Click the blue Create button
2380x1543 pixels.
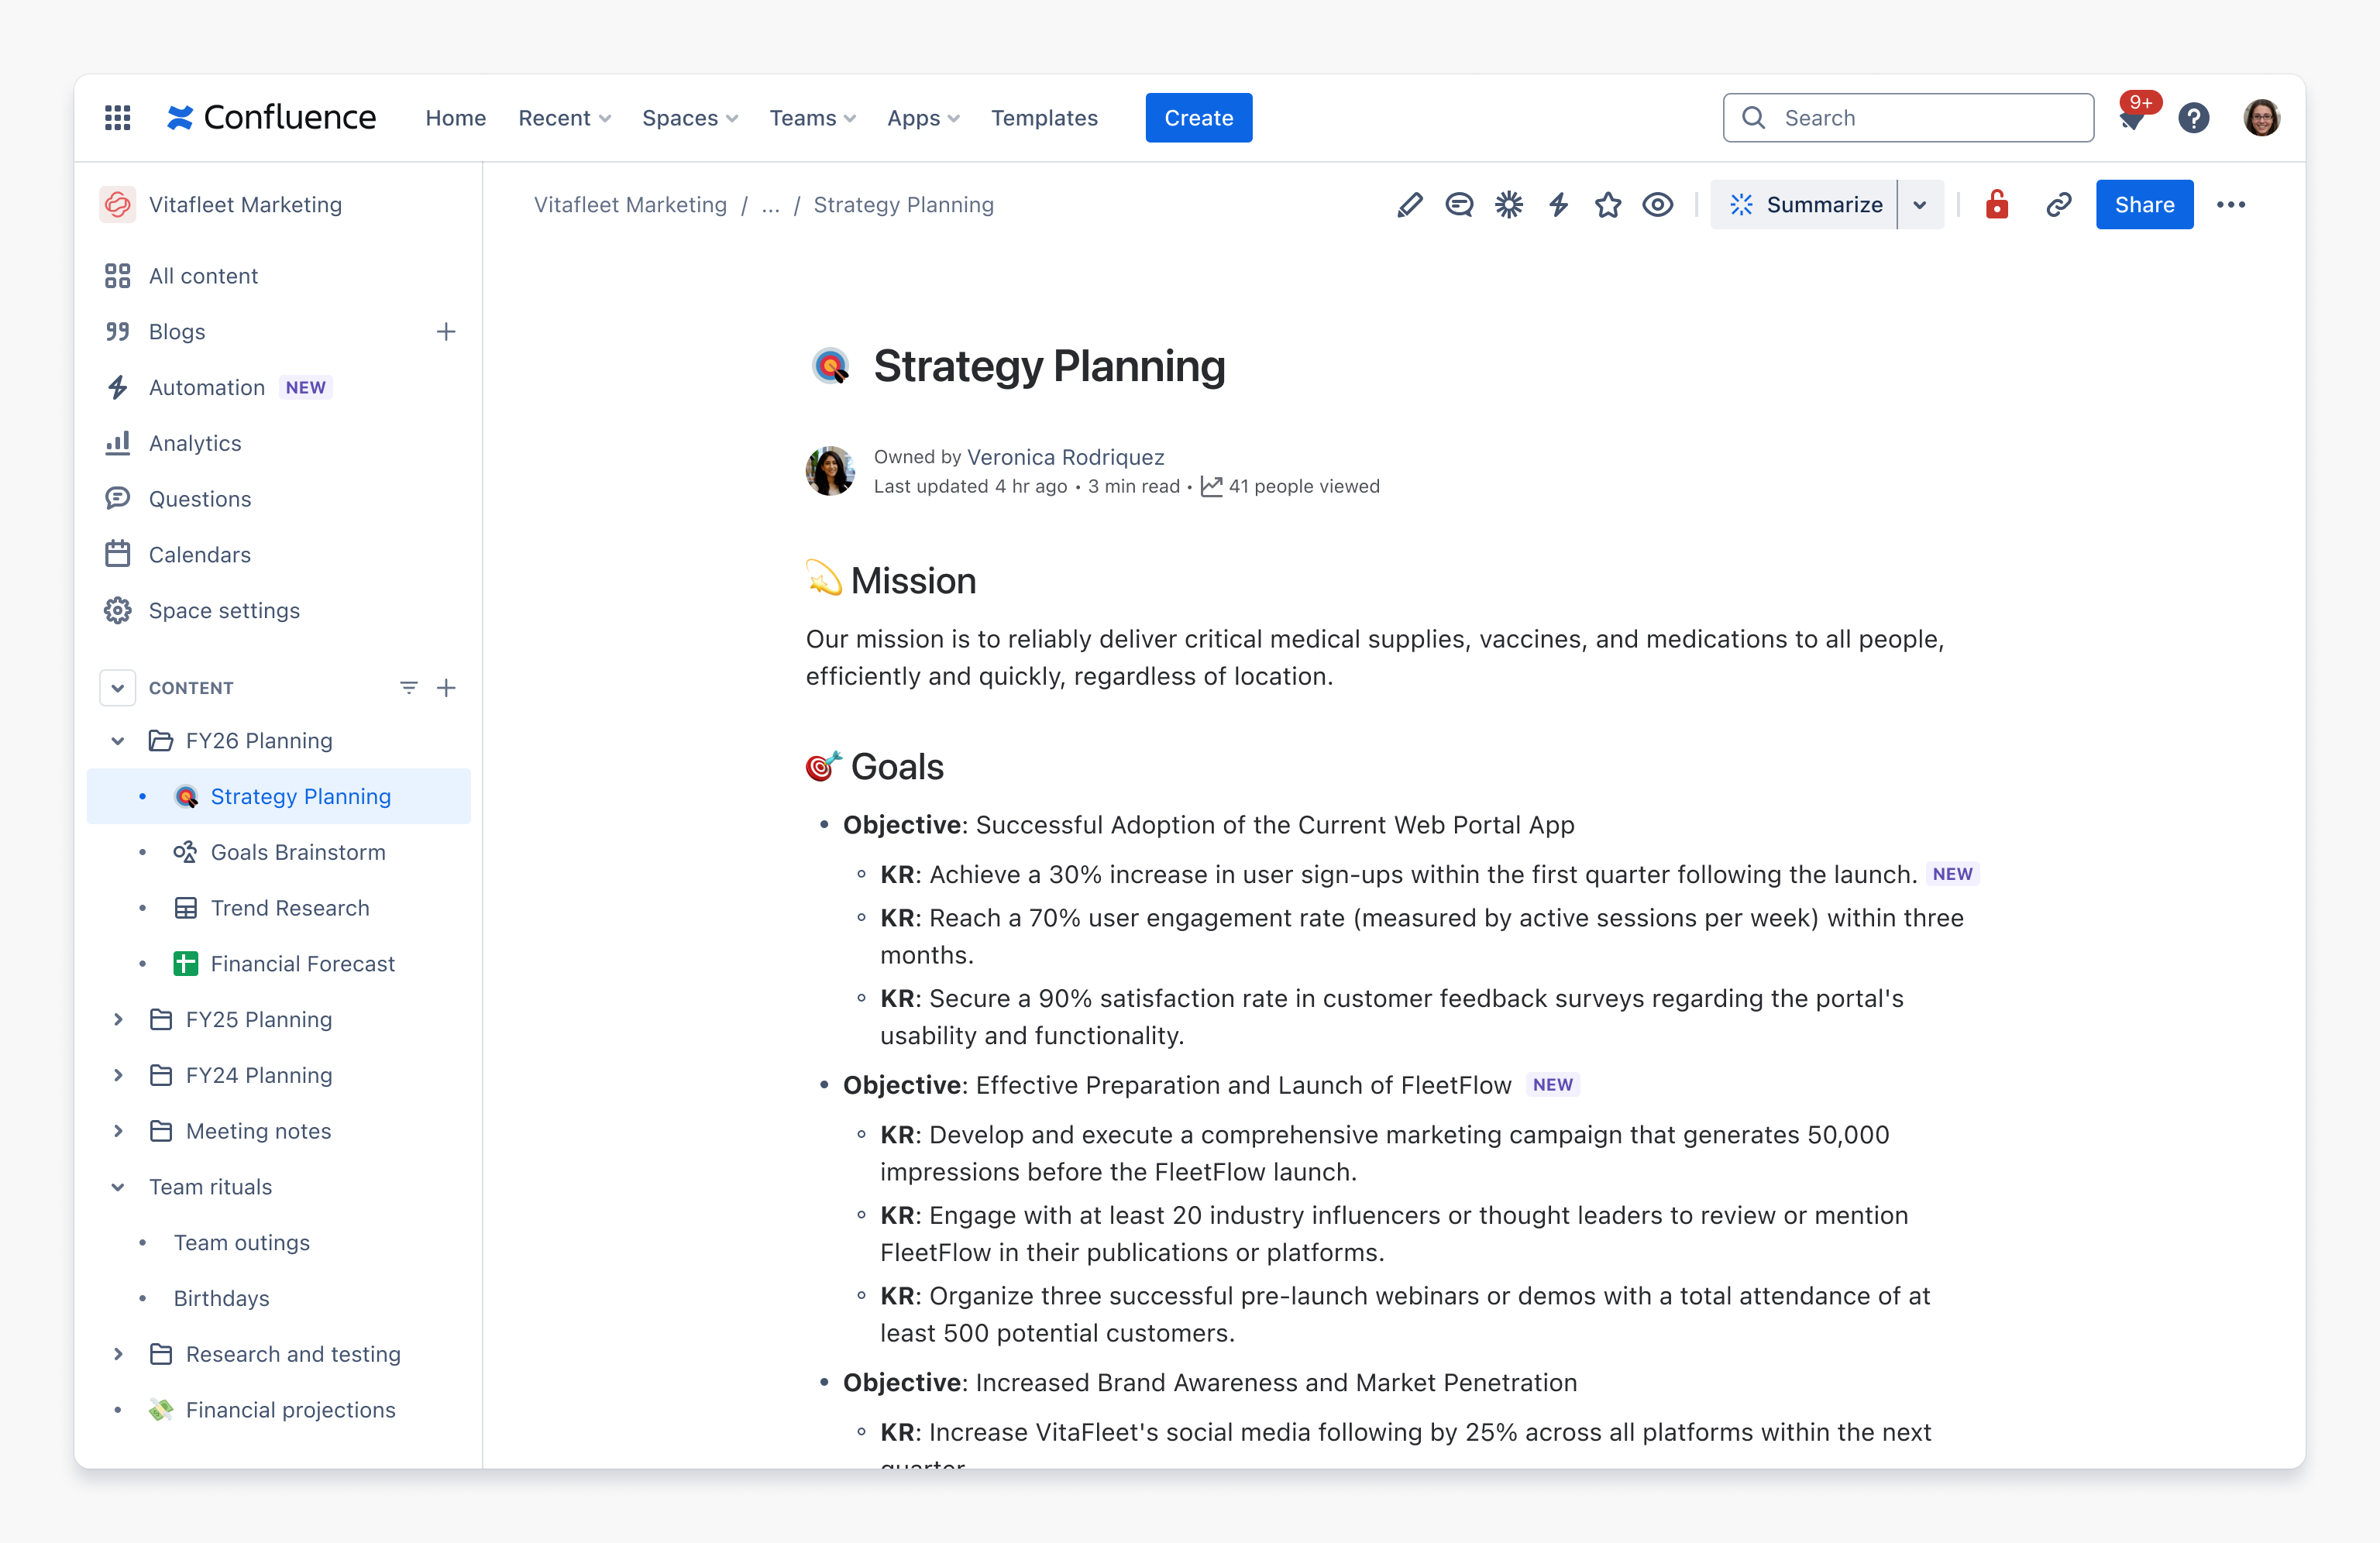pyautogui.click(x=1198, y=118)
